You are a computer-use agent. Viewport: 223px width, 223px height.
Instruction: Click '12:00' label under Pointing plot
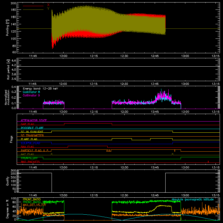click(x=63, y=56)
